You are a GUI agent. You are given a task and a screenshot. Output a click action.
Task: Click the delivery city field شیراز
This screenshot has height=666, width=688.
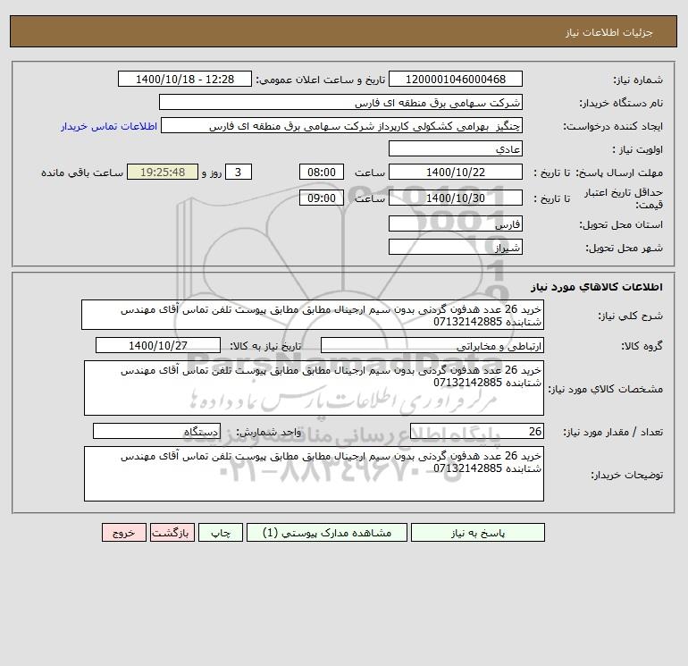pos(456,247)
